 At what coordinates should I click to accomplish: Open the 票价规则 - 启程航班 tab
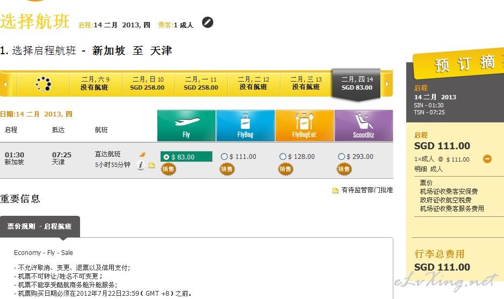pos(40,227)
